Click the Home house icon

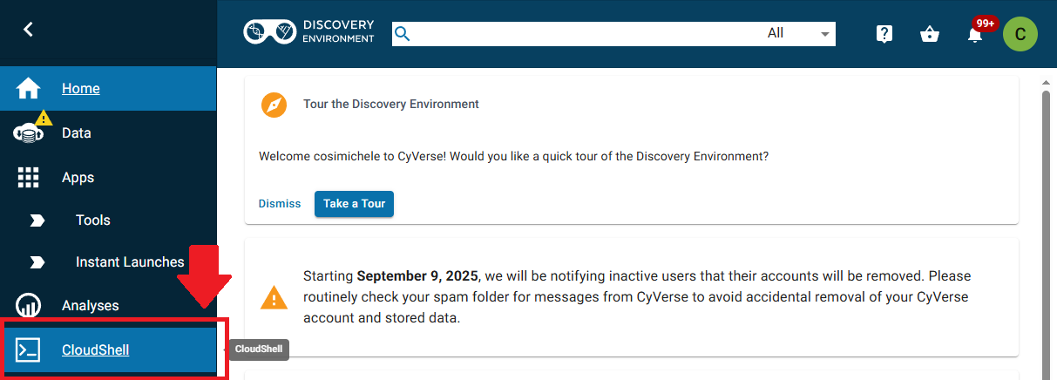(29, 88)
